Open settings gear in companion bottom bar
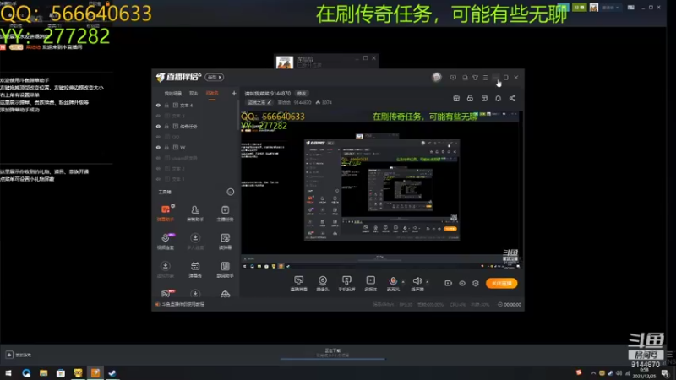Screen dimensions: 676x380 coord(476,283)
